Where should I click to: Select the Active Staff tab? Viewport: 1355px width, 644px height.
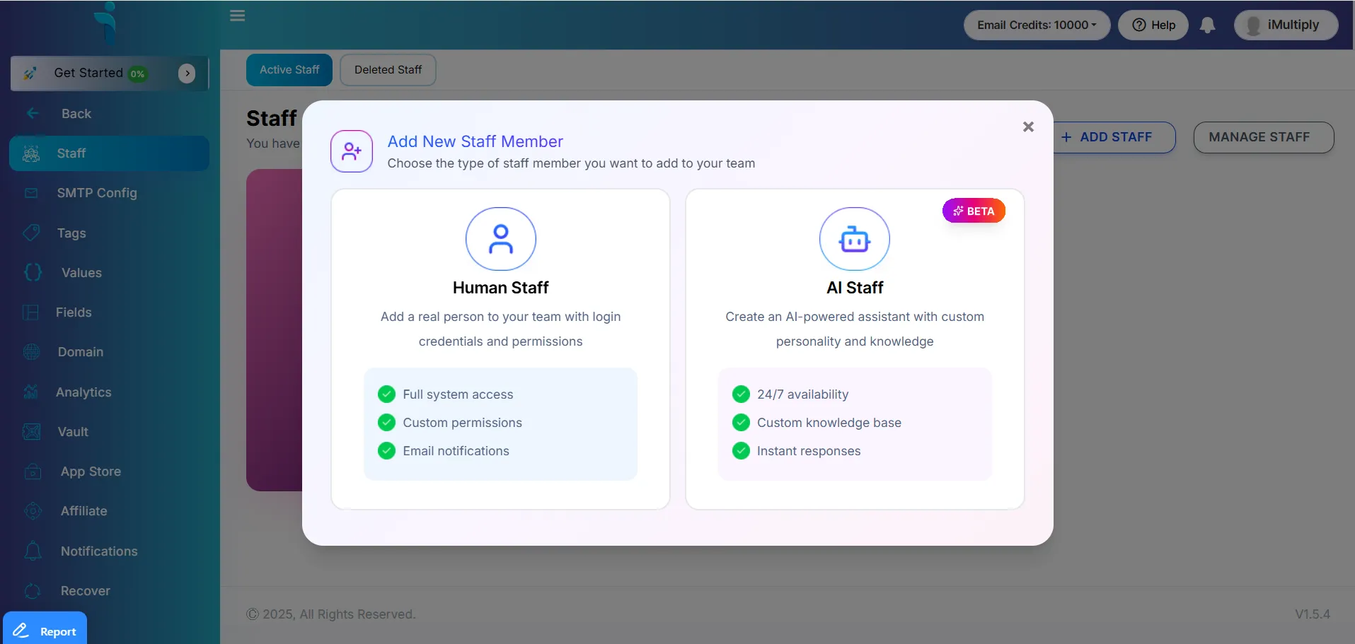[x=289, y=70]
